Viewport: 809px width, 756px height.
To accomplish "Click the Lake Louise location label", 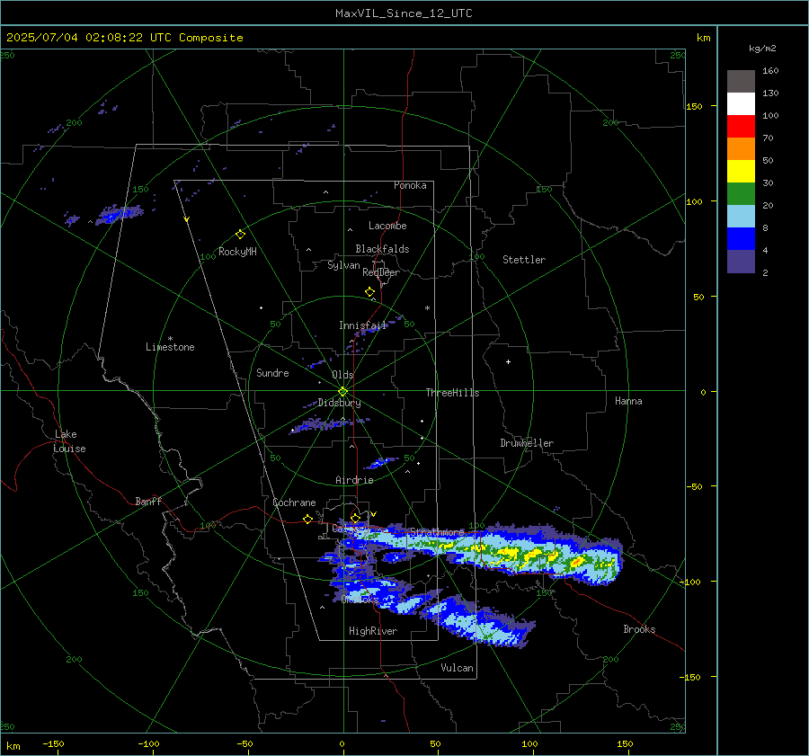I will tap(69, 441).
